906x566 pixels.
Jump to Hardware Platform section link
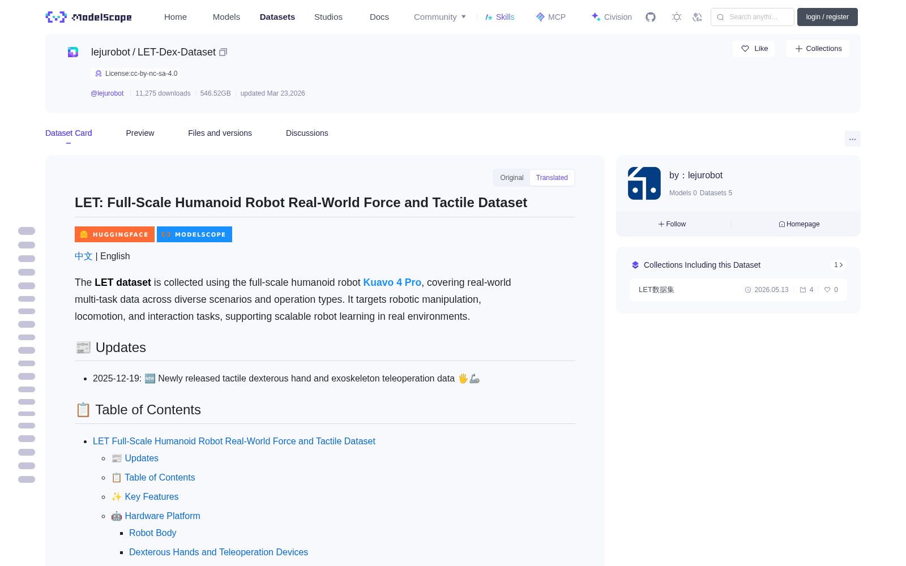163,516
